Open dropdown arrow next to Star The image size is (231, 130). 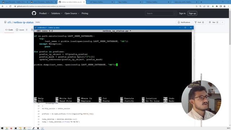click(x=222, y=22)
